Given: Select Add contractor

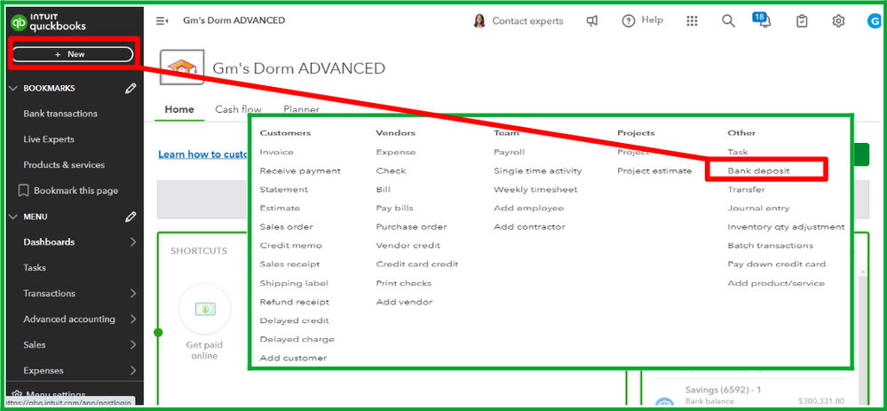Looking at the screenshot, I should click(529, 226).
